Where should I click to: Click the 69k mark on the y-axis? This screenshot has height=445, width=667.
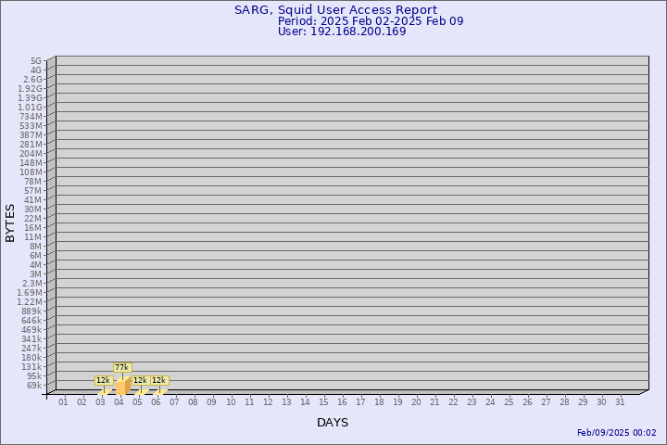click(x=34, y=385)
